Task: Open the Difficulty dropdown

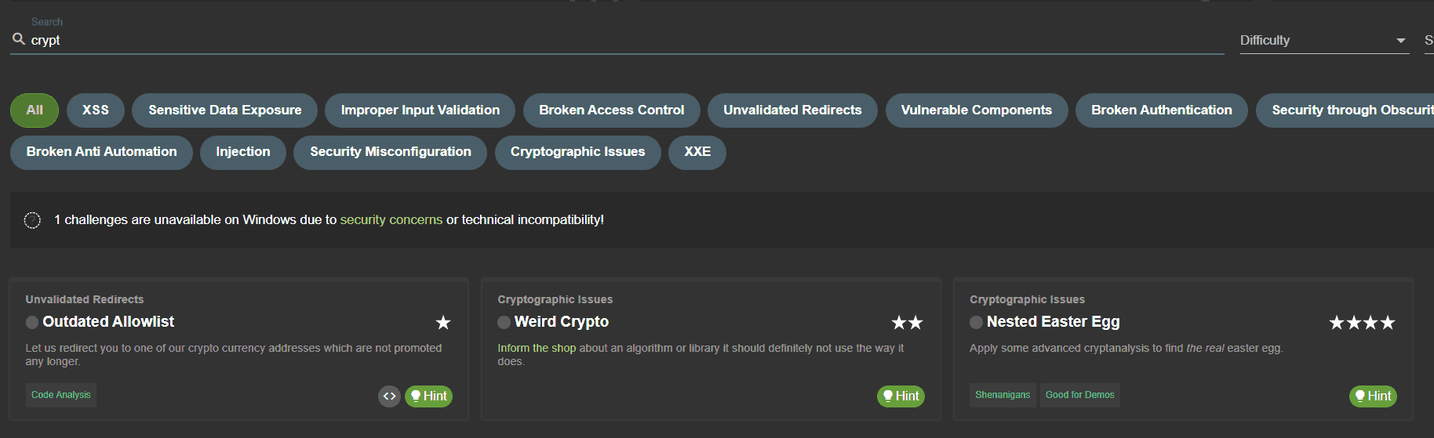Action: 1324,40
